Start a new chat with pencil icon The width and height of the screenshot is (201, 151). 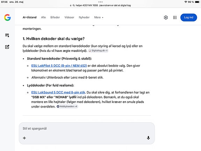pos(7,47)
